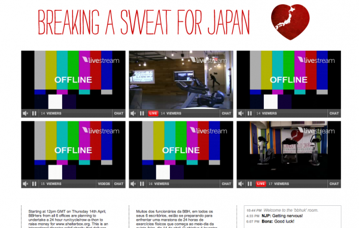Viewport: 359px width, 228px height.
Task: Unmute the 15 viewers offline stream
Action: [25, 184]
